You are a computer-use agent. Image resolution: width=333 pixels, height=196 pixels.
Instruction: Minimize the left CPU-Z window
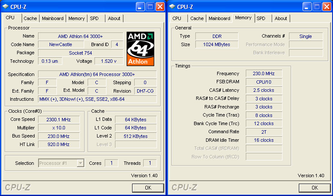tap(140, 7)
